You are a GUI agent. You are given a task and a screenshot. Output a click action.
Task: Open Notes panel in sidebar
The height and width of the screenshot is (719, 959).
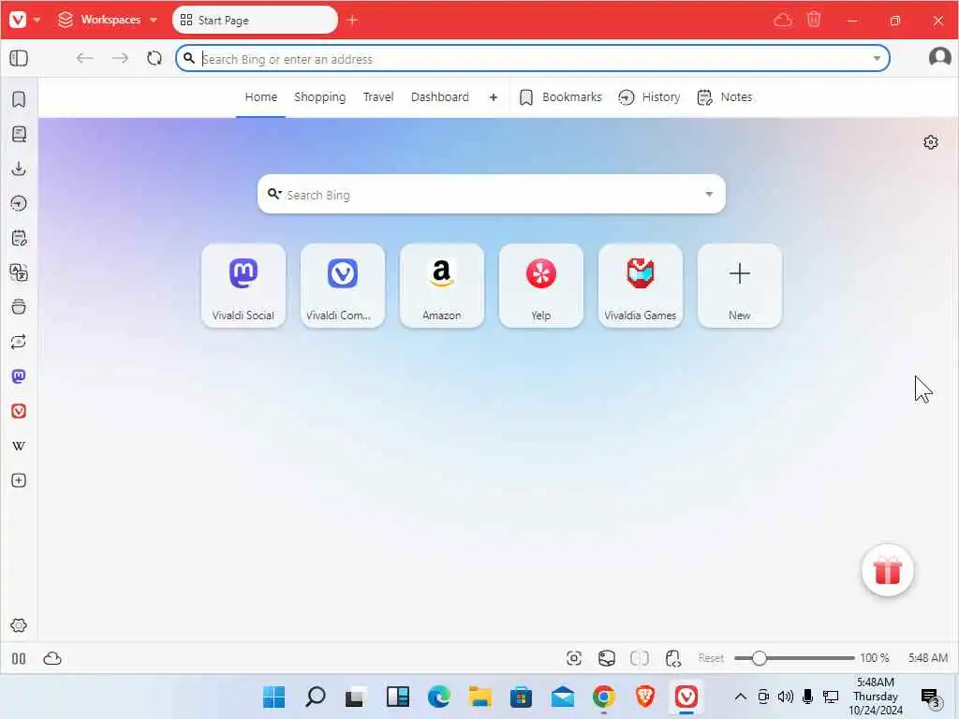click(x=19, y=238)
